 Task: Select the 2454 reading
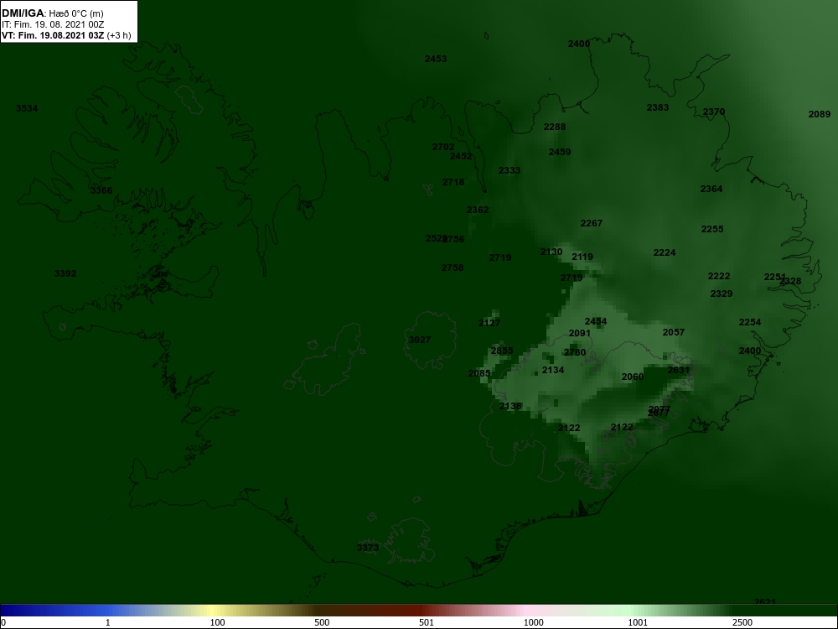pos(595,322)
